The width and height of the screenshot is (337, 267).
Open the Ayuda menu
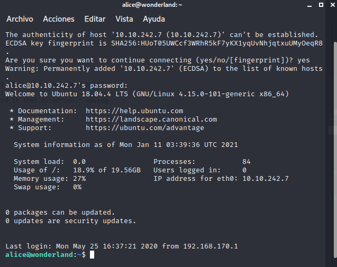click(154, 19)
